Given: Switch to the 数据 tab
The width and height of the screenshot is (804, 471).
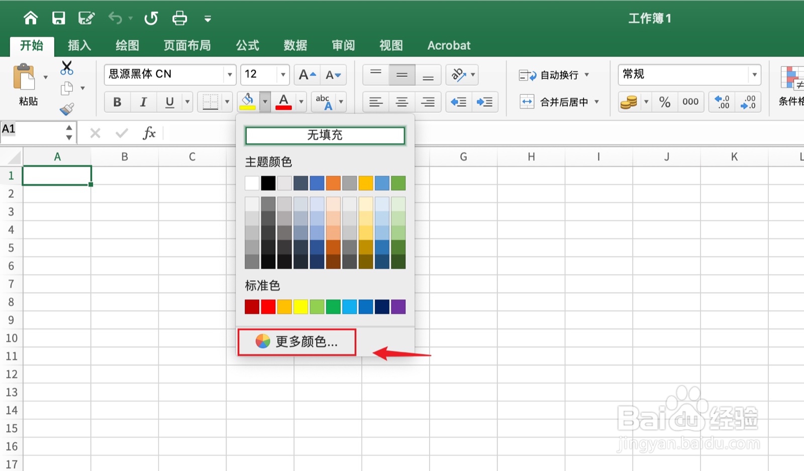Looking at the screenshot, I should tap(295, 45).
